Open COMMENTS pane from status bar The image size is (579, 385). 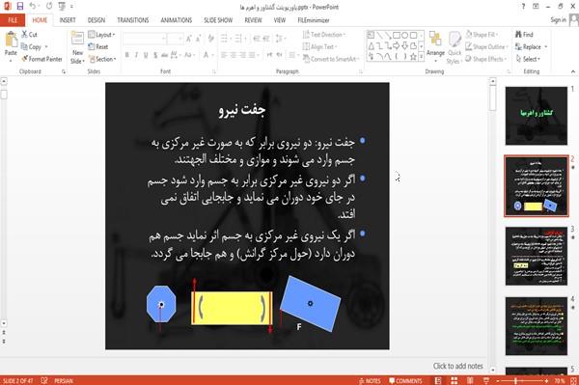(405, 380)
